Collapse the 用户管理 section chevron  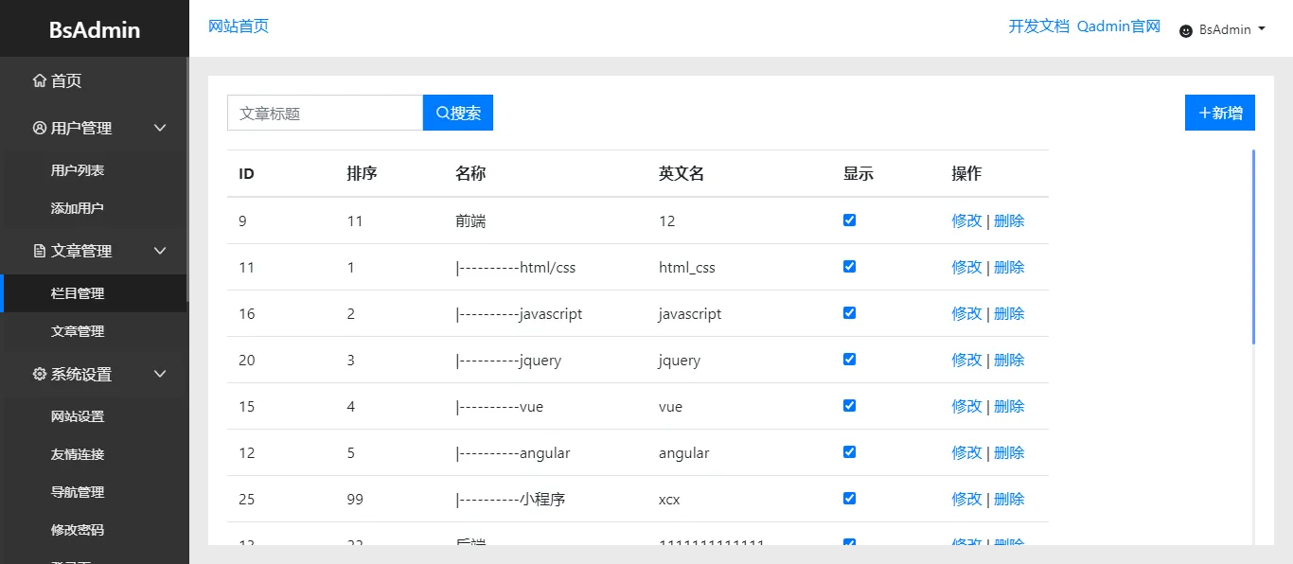tap(160, 128)
